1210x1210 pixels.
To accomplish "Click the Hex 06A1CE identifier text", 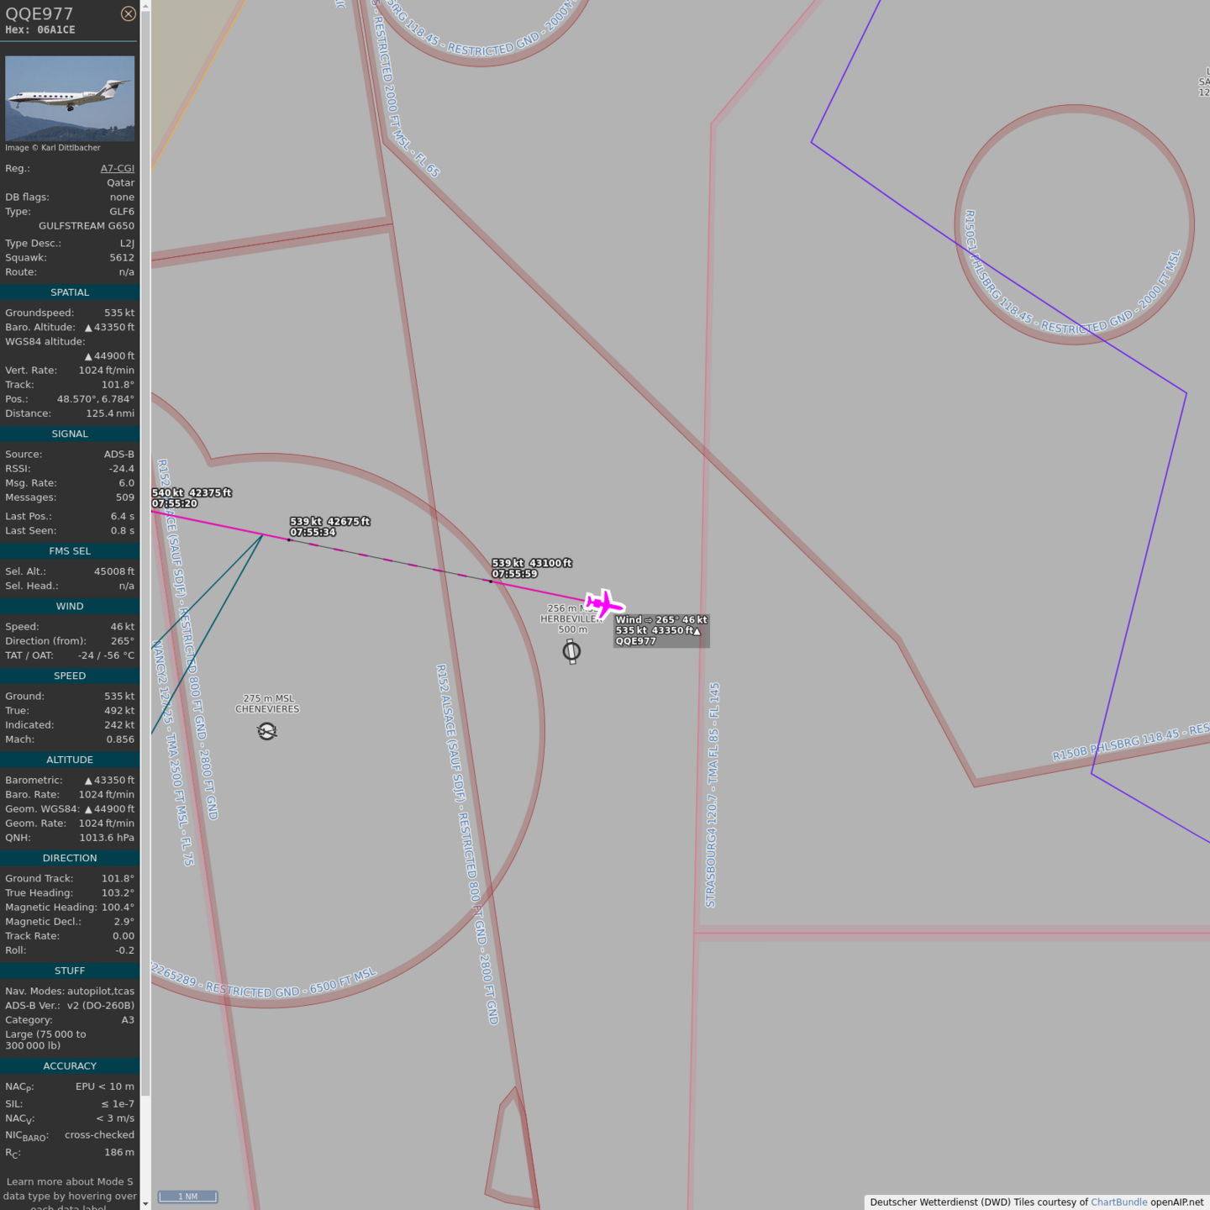I will click(40, 30).
